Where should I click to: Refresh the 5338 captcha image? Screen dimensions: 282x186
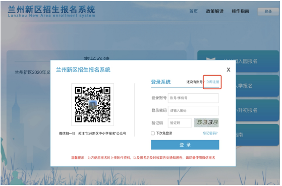207,123
